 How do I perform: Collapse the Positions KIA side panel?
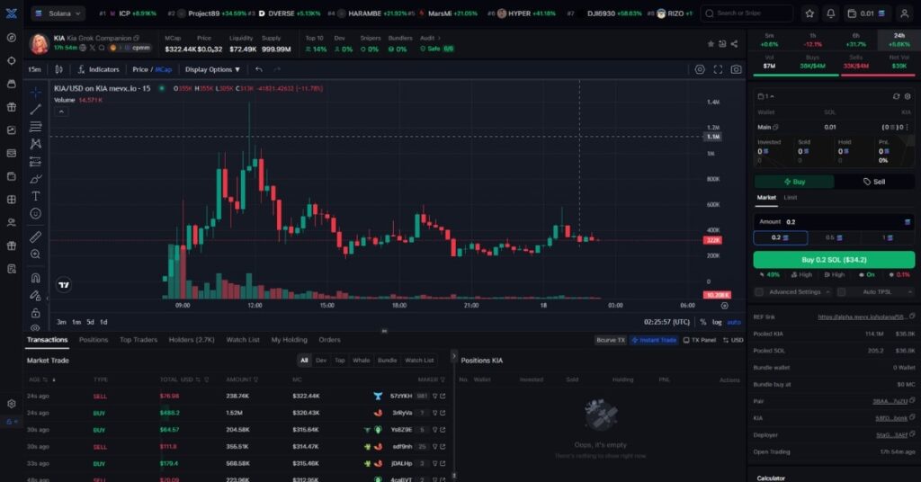pyautogui.click(x=453, y=356)
